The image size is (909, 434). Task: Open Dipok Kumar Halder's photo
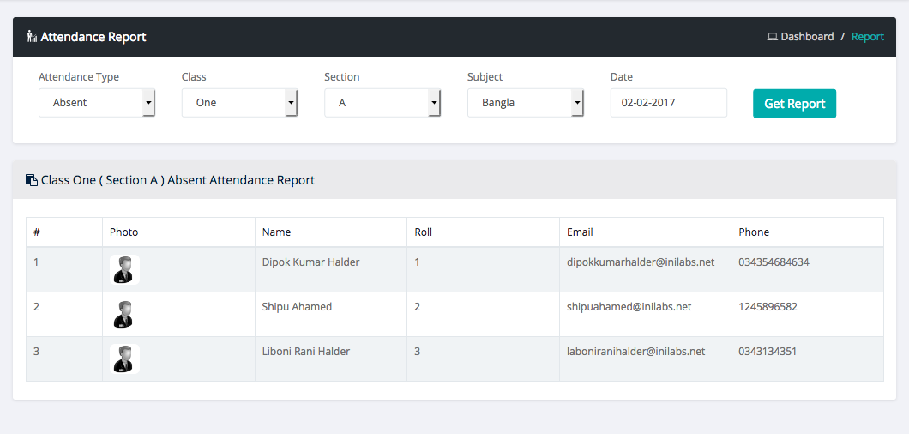[x=125, y=269]
